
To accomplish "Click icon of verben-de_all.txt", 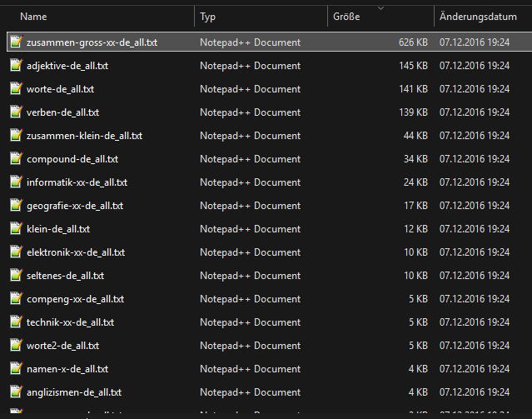I will (x=16, y=112).
